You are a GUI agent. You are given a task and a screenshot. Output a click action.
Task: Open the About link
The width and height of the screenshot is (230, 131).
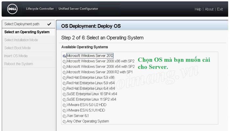click(x=209, y=9)
